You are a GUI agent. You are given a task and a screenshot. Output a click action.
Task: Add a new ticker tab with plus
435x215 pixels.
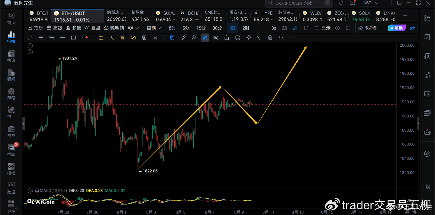click(x=405, y=16)
